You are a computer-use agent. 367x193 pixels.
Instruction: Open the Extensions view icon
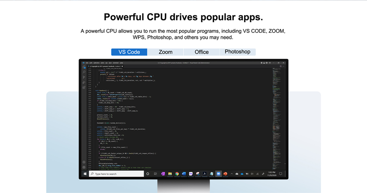click(x=84, y=87)
